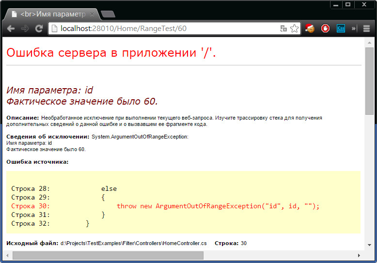Click heading 'Ошибка сервера в приложении'
The width and height of the screenshot is (377, 263).
click(x=111, y=53)
